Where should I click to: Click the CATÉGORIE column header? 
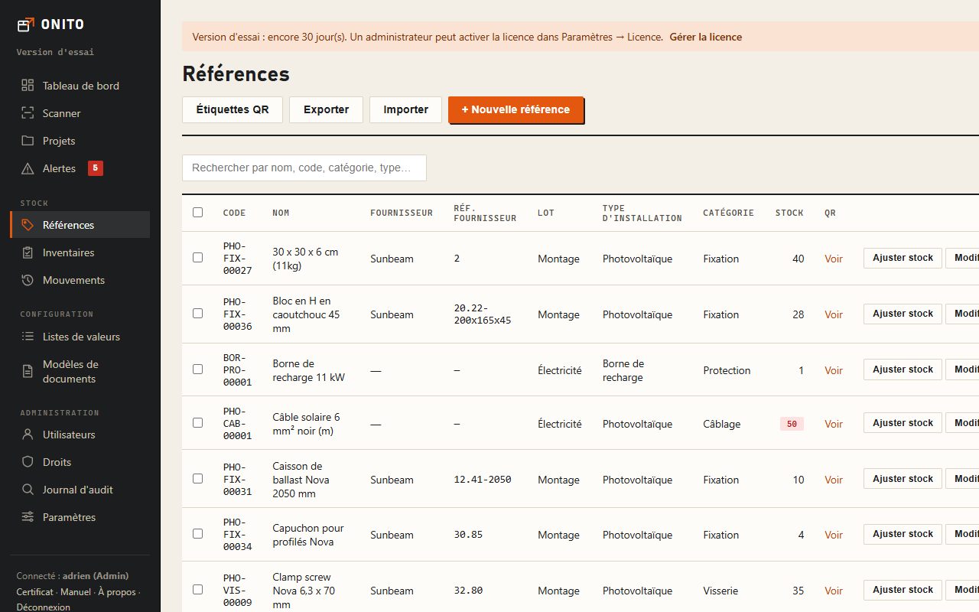[x=728, y=213]
